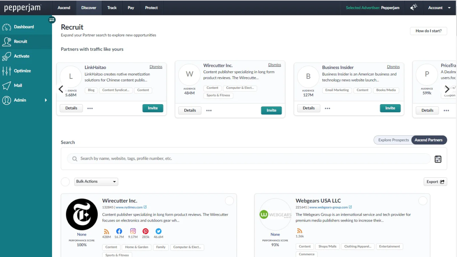Open the Track tab in top navigation

pos(112,8)
